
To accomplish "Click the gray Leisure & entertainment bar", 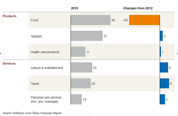I will click(81, 67).
